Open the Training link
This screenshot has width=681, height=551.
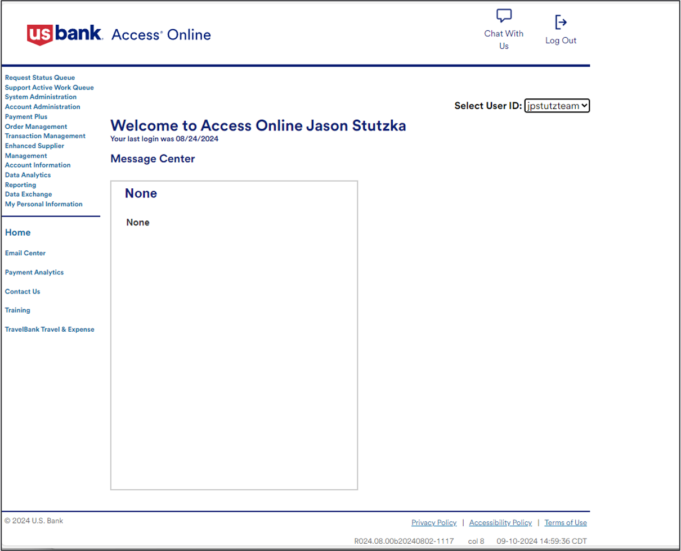click(x=17, y=310)
